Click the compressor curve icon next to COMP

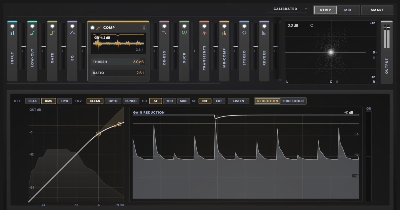click(99, 28)
